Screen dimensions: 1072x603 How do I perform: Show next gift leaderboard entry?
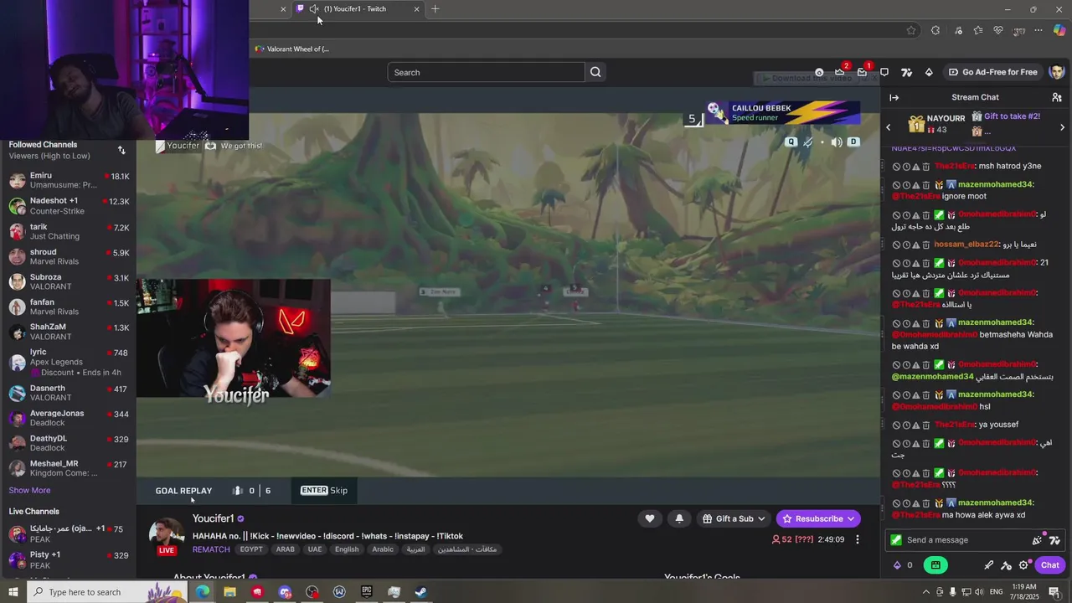click(1062, 127)
